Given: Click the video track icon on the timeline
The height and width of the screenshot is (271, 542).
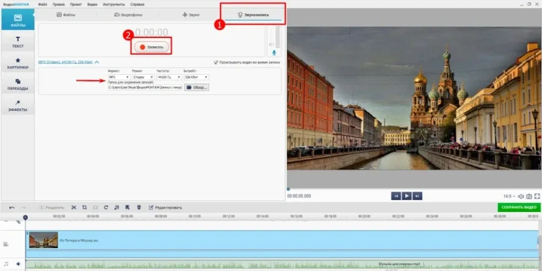Looking at the screenshot, I should (x=6, y=244).
